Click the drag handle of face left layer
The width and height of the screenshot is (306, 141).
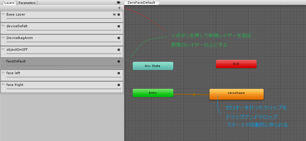(3, 72)
